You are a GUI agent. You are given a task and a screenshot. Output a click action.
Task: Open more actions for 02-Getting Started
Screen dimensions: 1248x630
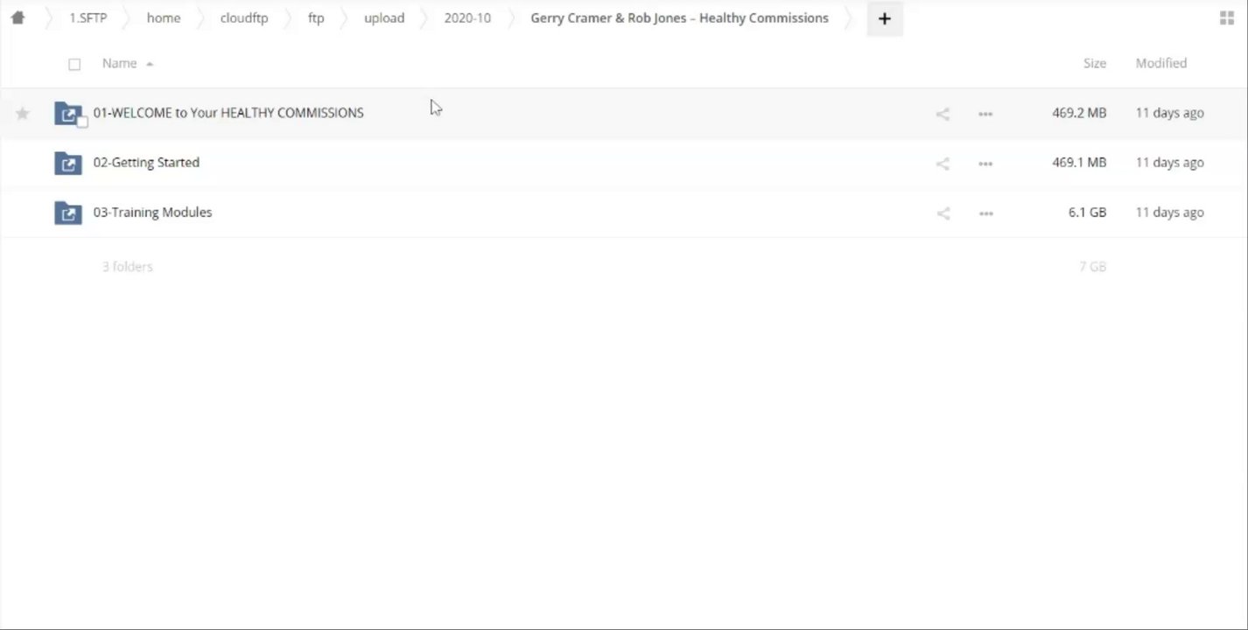[x=985, y=164]
